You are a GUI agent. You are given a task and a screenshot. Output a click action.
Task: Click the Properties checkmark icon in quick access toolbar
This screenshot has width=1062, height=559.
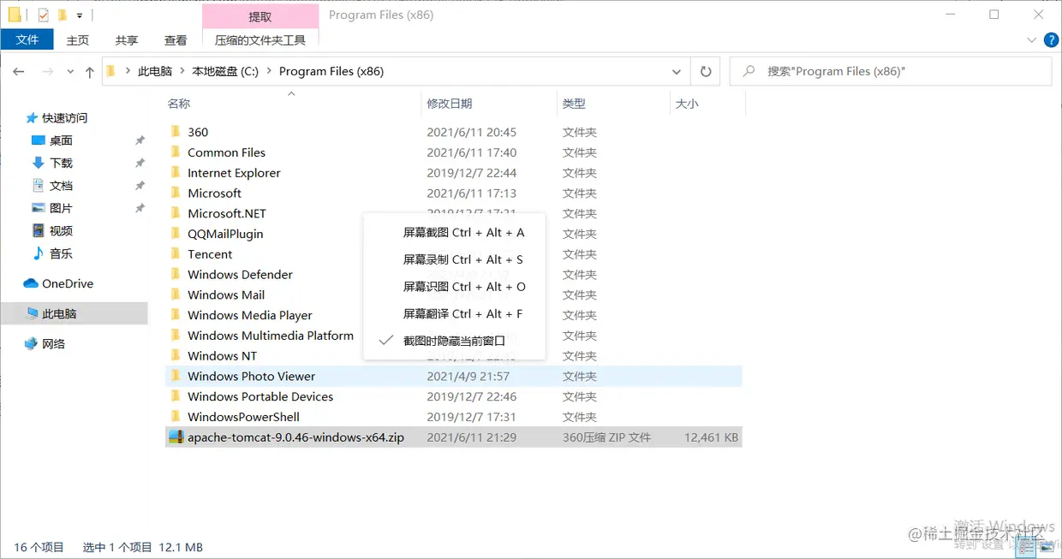[x=43, y=15]
